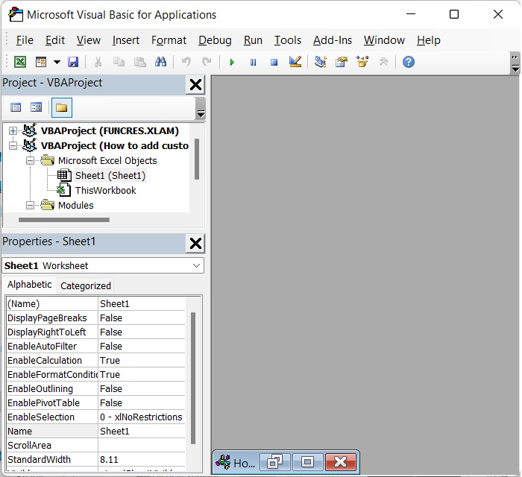This screenshot has width=522, height=477.
Task: Open the Window menu
Action: (x=384, y=40)
